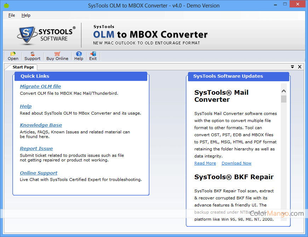The width and height of the screenshot is (308, 237).
Task: Click Download Now for SysTools Mail Converter
Action: click(x=236, y=163)
